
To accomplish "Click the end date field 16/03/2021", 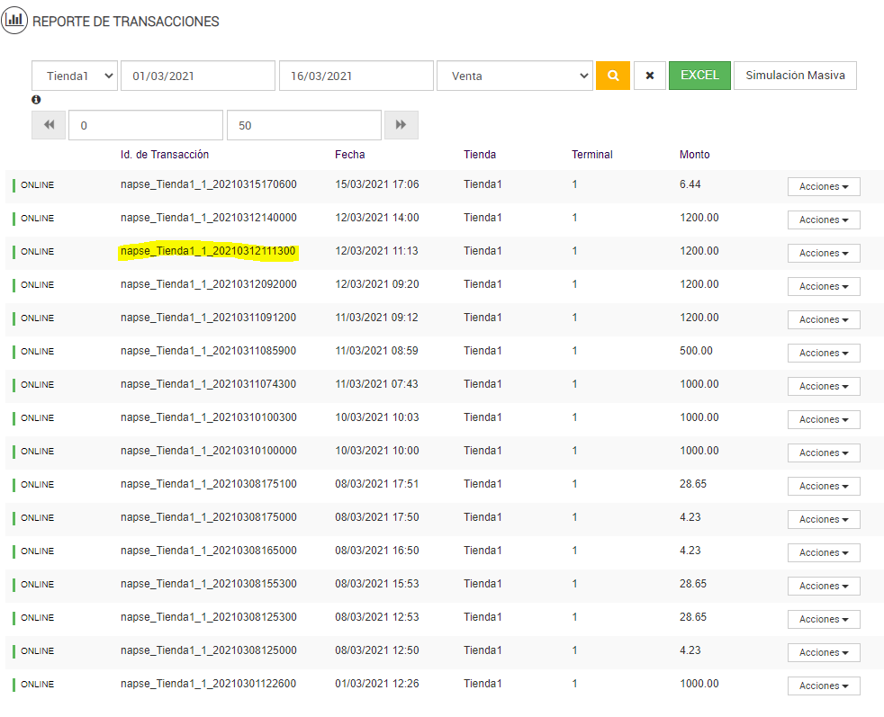I will pos(356,76).
